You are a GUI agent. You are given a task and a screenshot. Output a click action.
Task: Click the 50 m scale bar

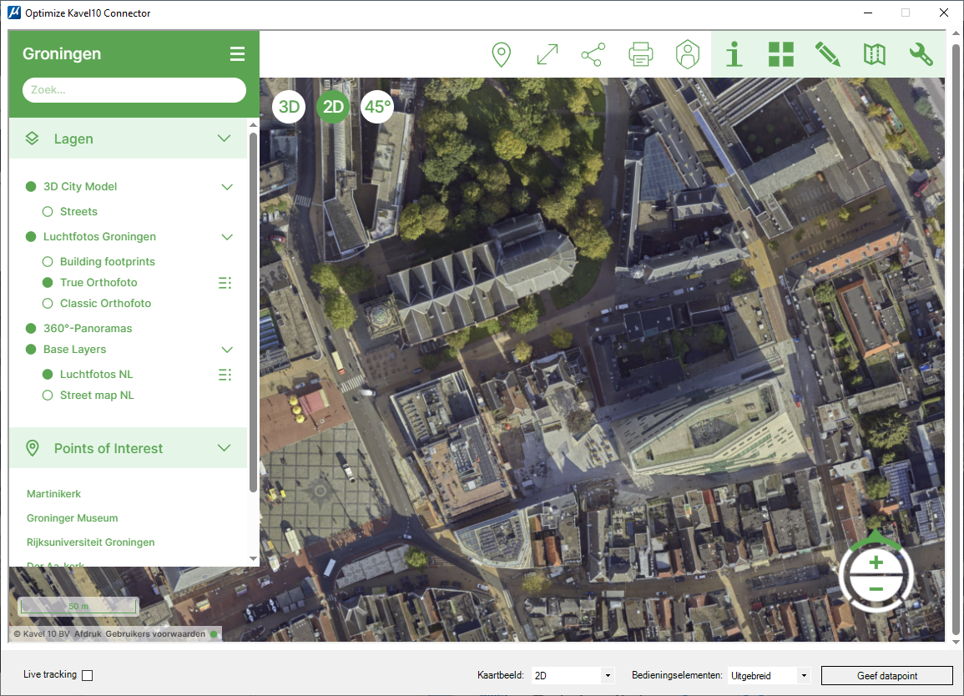tap(78, 606)
